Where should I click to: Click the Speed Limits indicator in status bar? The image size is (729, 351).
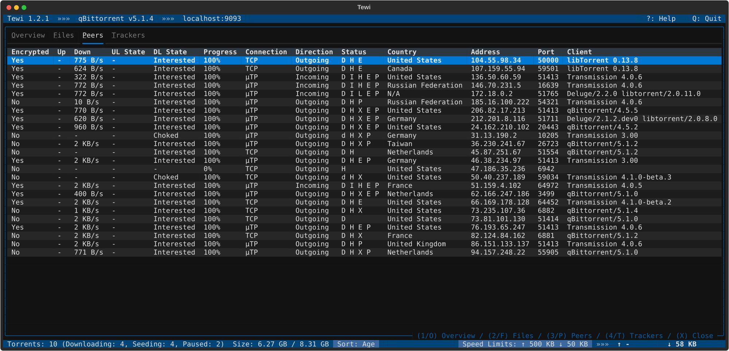click(525, 344)
